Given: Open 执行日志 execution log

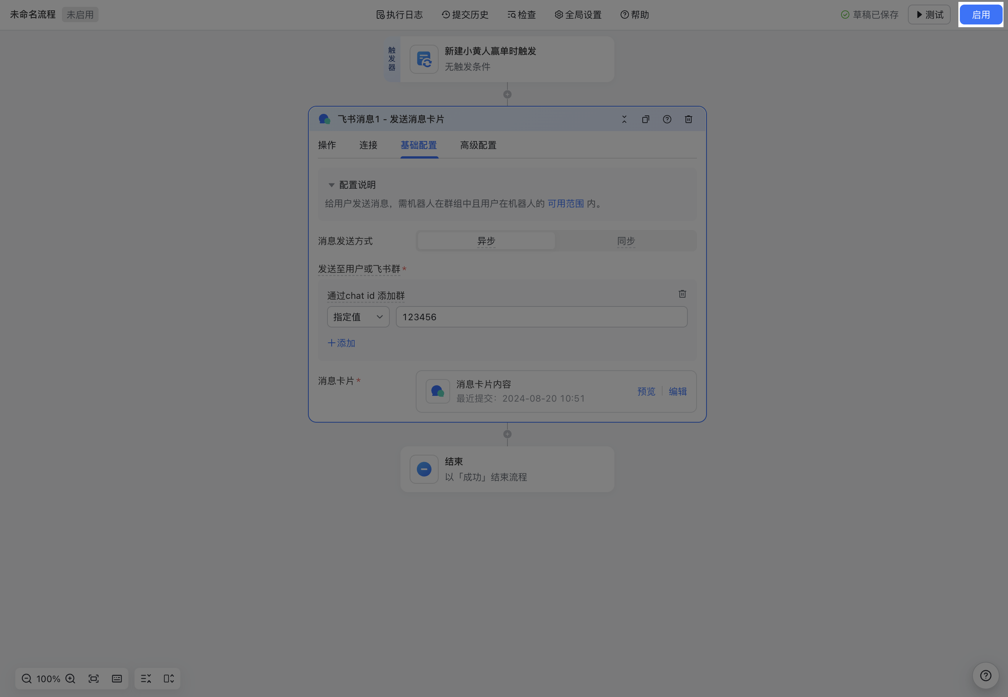Looking at the screenshot, I should [x=399, y=15].
